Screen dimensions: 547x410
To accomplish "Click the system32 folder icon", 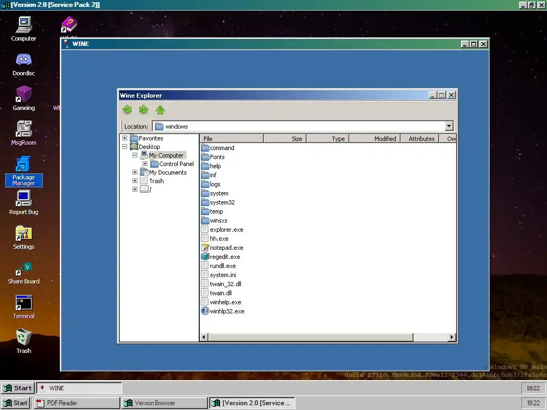I will coord(205,202).
